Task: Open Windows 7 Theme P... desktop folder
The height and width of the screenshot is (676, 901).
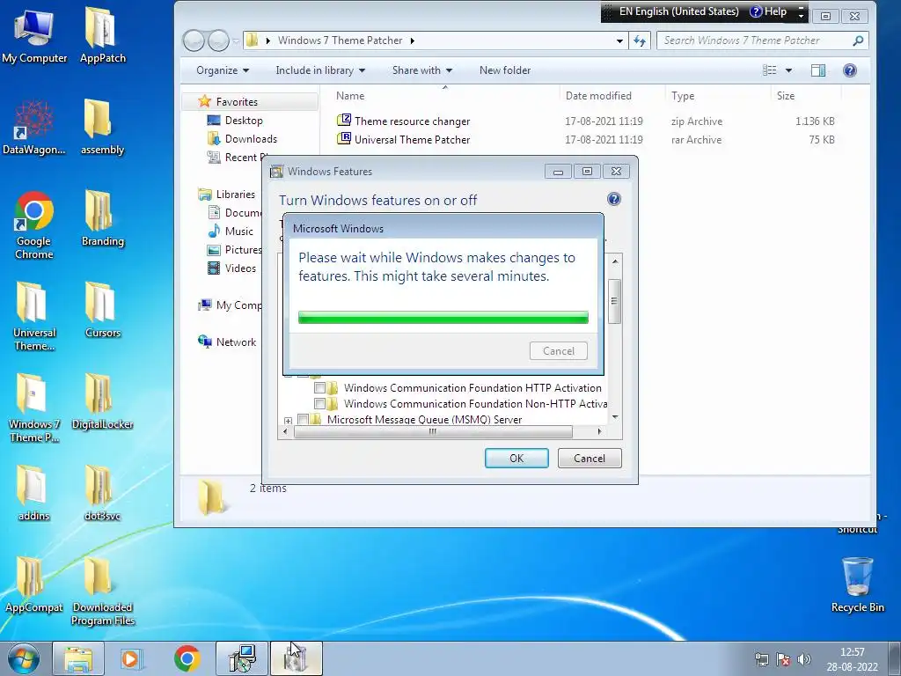Action: coord(34,408)
